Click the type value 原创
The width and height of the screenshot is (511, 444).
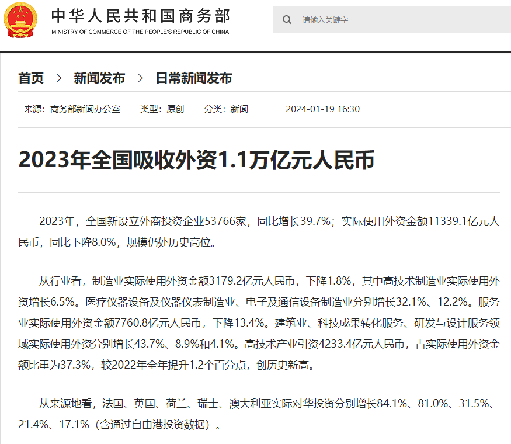point(175,109)
